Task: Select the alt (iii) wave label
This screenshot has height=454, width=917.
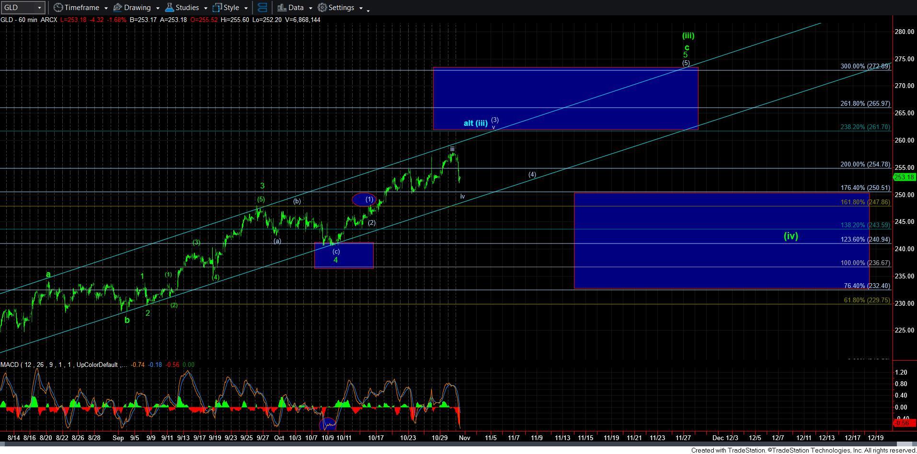Action: [475, 123]
